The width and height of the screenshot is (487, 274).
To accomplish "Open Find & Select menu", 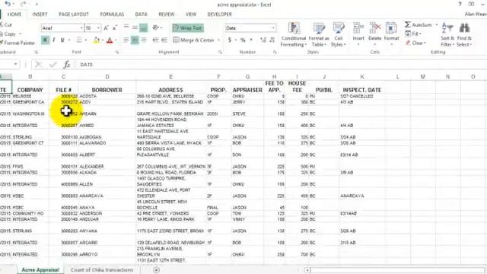I will (x=464, y=35).
